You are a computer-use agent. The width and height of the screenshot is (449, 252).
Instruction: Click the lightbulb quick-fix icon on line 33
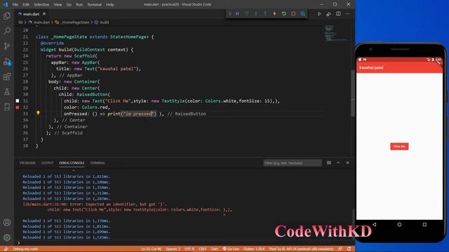(38, 113)
